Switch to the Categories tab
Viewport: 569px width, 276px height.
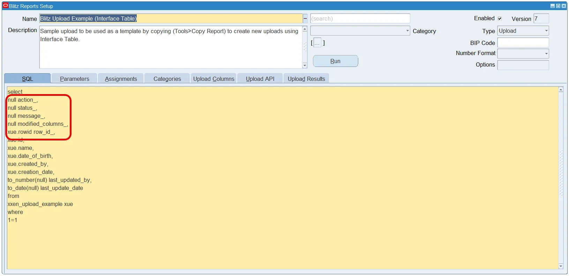coord(167,78)
